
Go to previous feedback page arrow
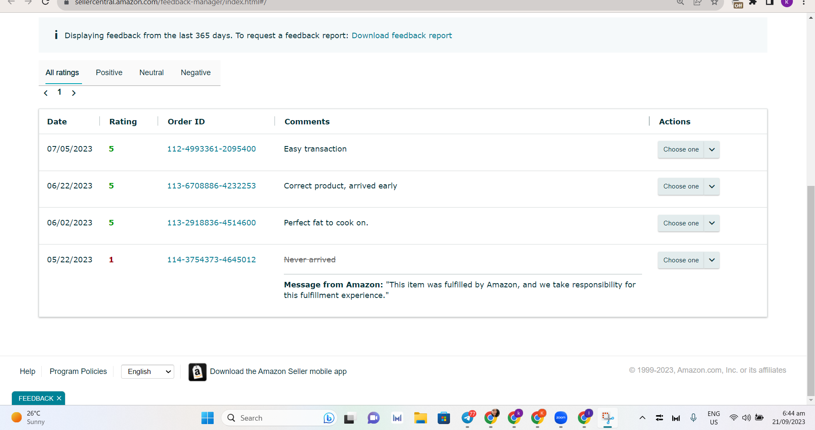coord(46,93)
